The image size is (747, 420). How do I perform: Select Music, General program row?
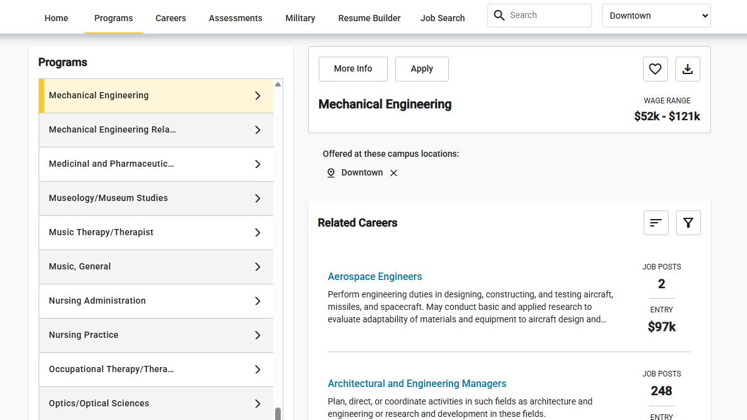[156, 267]
